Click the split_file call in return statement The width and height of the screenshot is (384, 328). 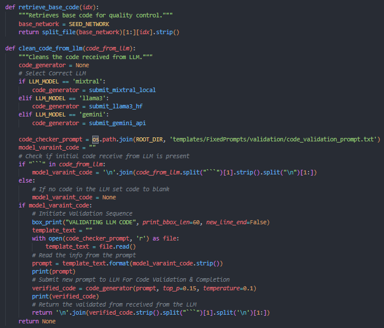pos(59,32)
